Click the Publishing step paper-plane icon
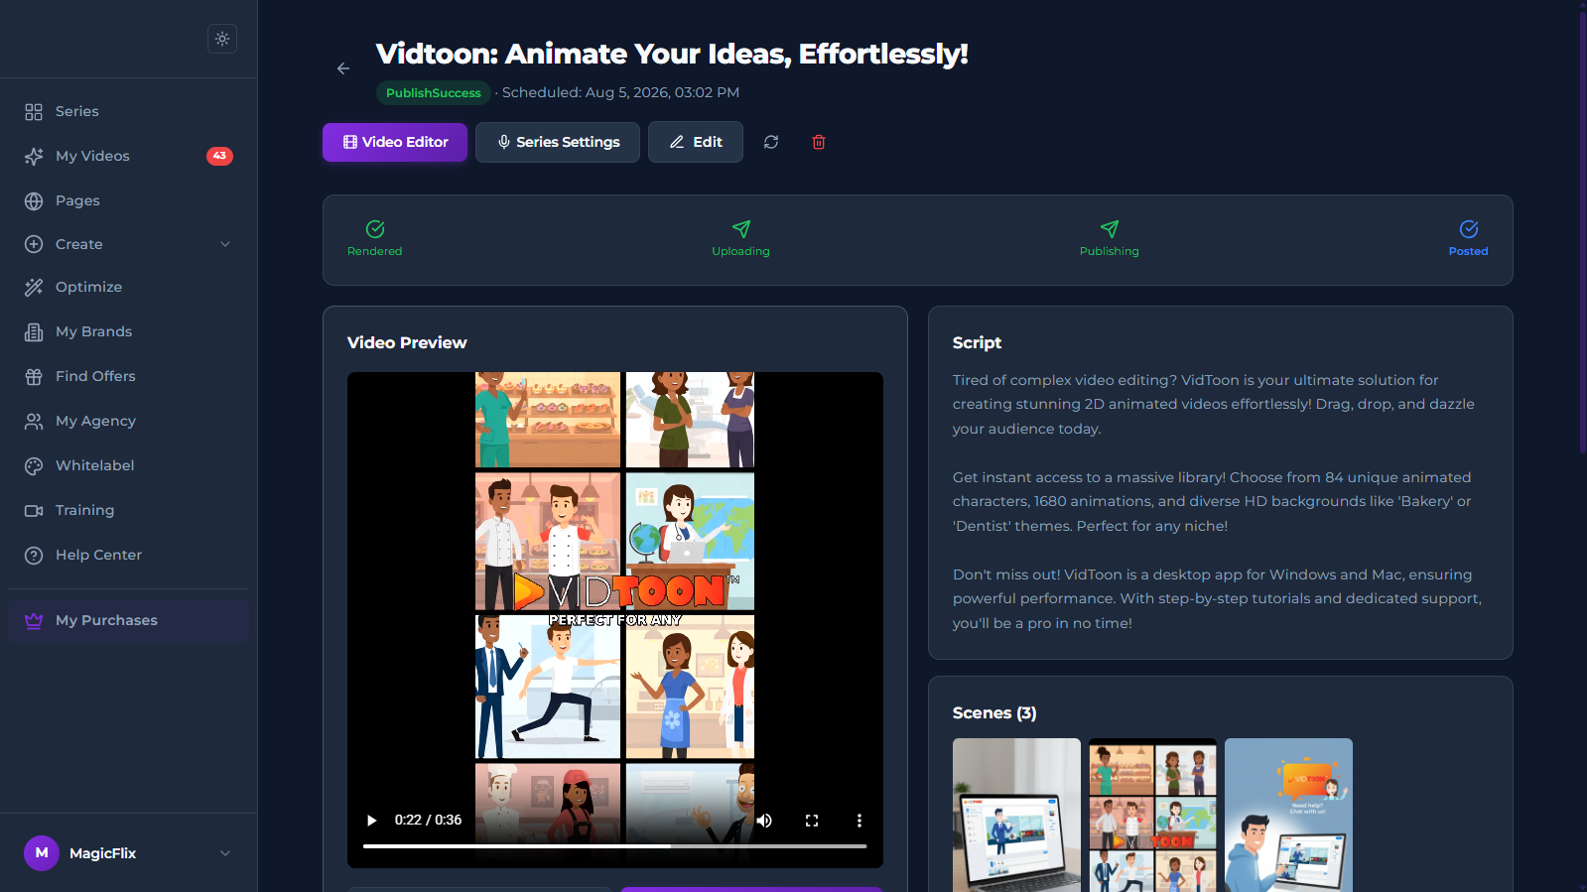 [x=1110, y=229]
